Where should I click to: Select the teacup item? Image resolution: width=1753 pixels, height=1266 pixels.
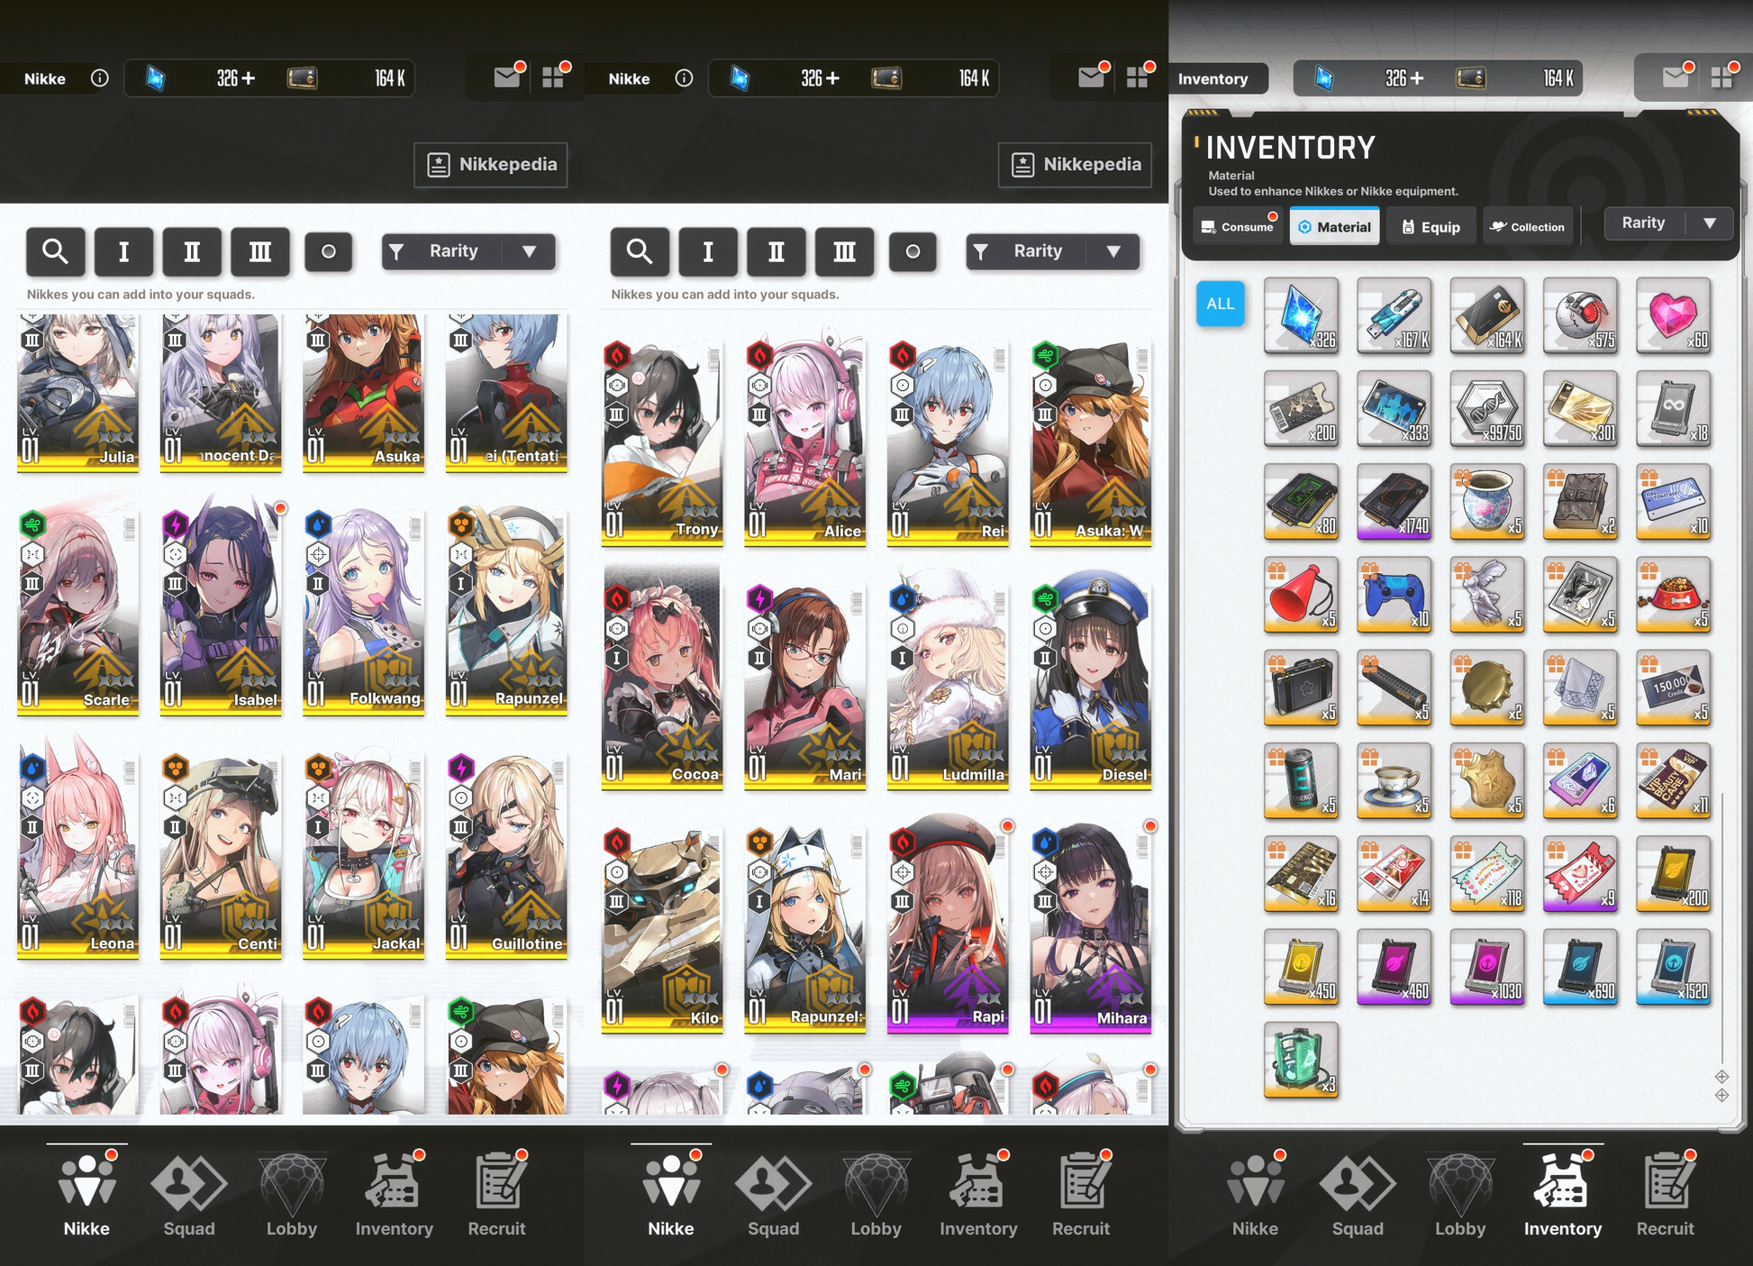coord(1394,779)
